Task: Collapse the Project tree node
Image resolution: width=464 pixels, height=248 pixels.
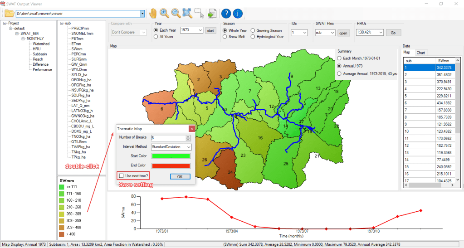Action: (5, 23)
